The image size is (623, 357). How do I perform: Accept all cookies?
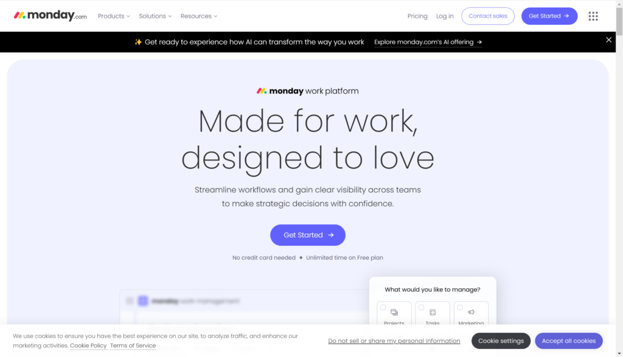568,341
